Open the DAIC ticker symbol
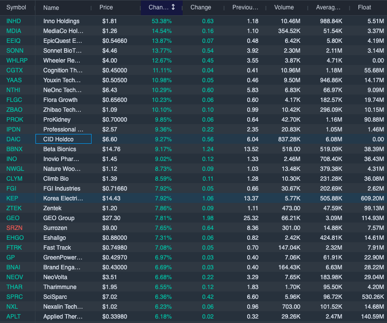Screen dimensions: 387x323 click(13, 139)
